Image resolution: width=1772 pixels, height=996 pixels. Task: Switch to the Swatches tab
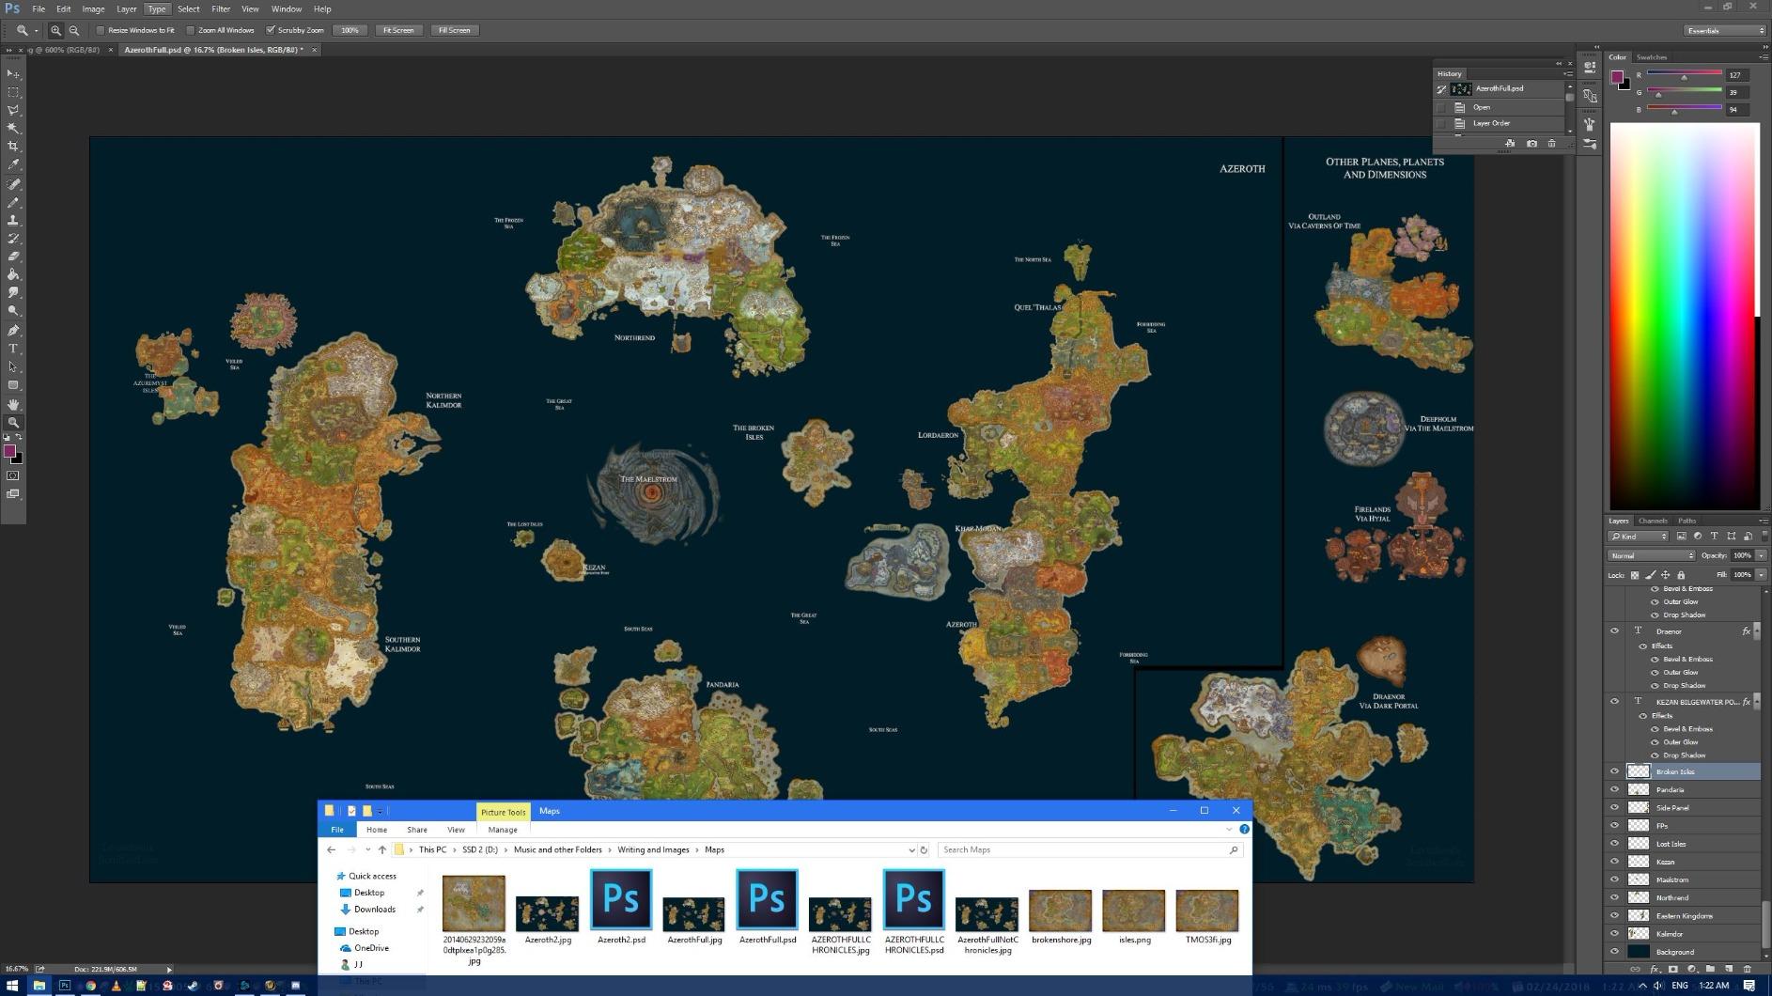pyautogui.click(x=1651, y=57)
